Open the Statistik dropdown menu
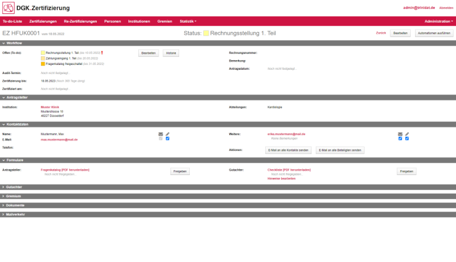 [188, 21]
